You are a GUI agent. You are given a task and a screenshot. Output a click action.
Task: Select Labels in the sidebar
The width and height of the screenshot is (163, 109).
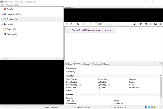click(x=10, y=24)
